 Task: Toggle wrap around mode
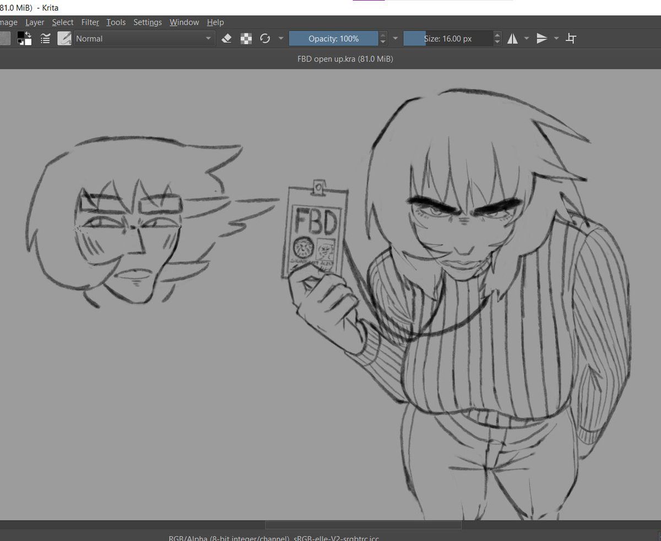(x=571, y=39)
